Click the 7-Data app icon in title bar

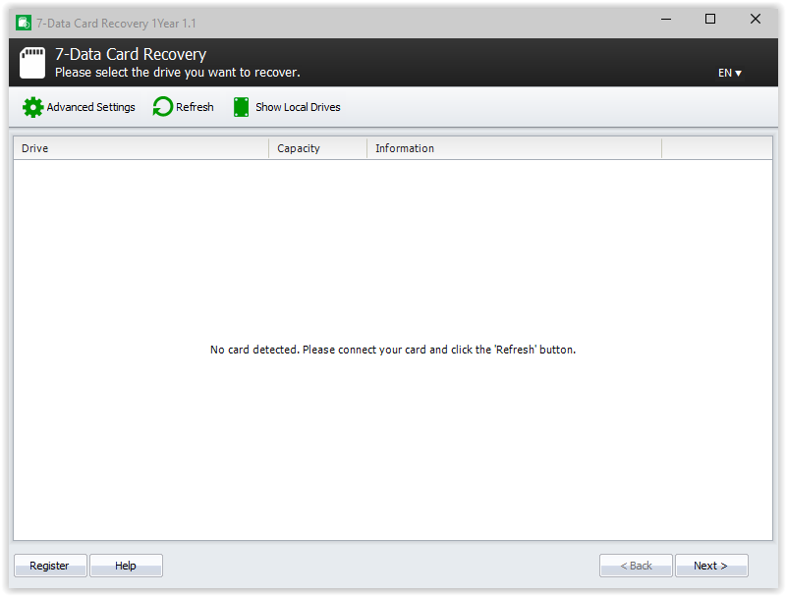(x=24, y=23)
